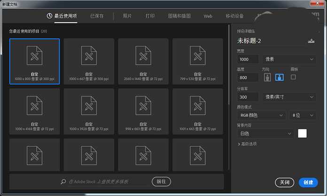Open the resolution unit dropdown 像素/英寸
Screen dimensions: 327x196
(x=289, y=97)
